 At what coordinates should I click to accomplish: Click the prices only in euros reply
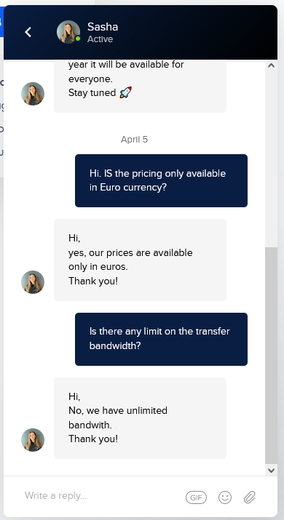(x=140, y=260)
